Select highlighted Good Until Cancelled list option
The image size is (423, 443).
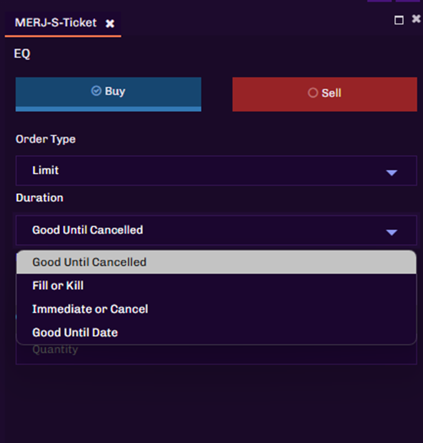coord(89,262)
